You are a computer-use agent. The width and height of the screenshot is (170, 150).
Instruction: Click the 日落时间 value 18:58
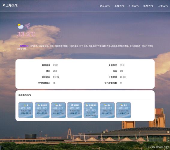click(123, 77)
